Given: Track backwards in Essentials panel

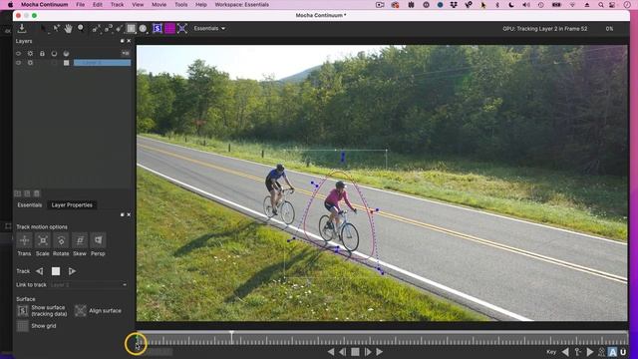Looking at the screenshot, I should click(39, 271).
